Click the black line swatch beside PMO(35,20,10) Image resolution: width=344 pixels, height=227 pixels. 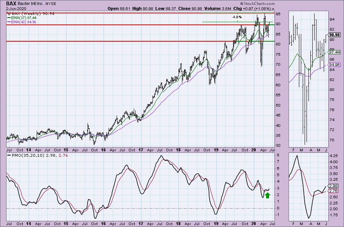[x=9, y=155]
